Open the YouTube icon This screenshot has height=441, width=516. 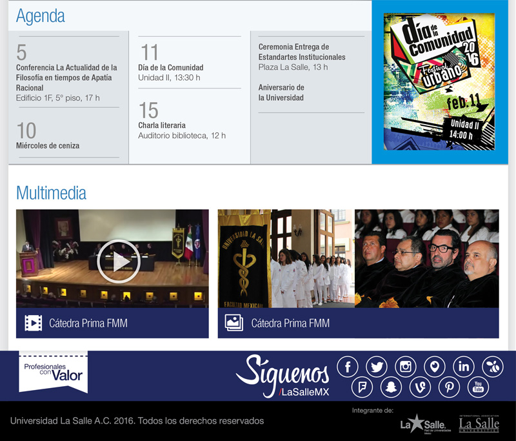478,387
